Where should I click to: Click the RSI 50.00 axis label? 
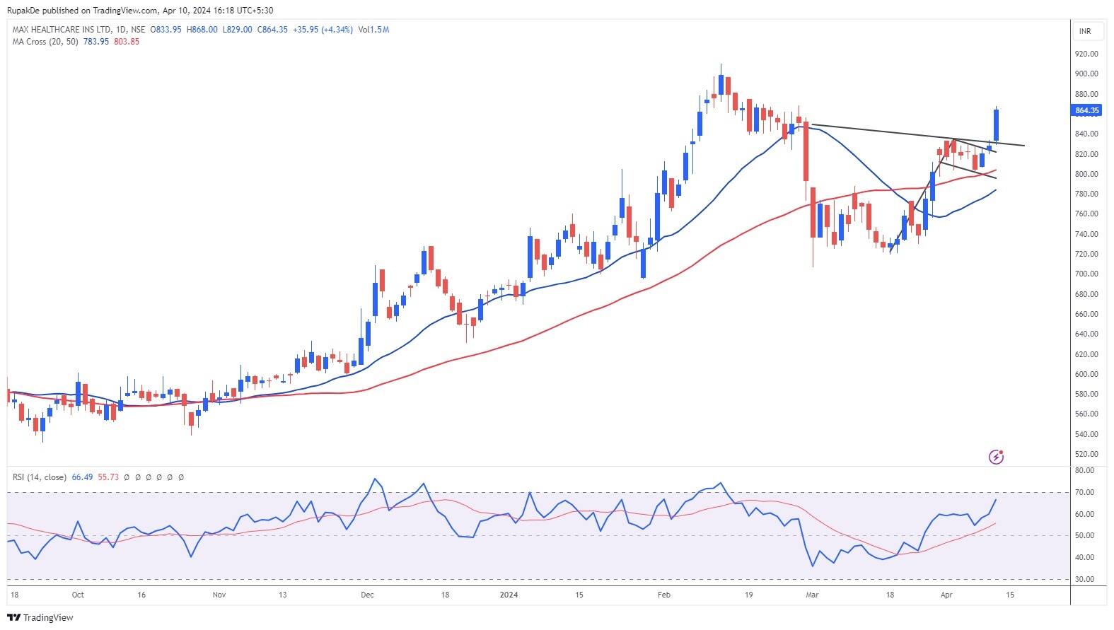pyautogui.click(x=1084, y=536)
